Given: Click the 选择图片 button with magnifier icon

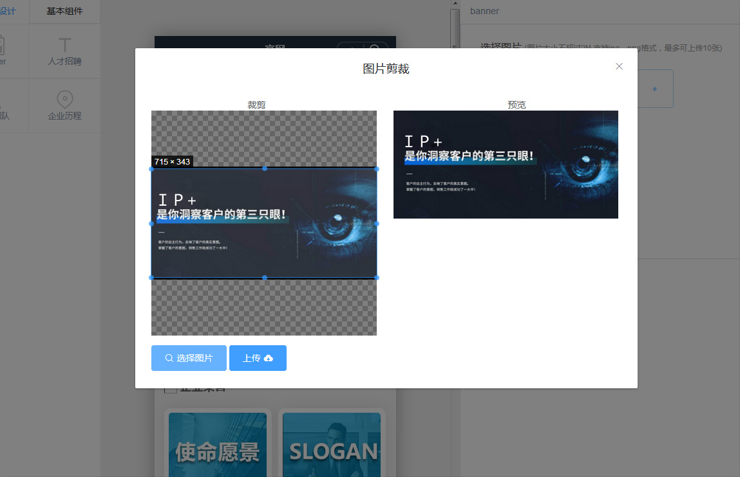Looking at the screenshot, I should [x=189, y=358].
